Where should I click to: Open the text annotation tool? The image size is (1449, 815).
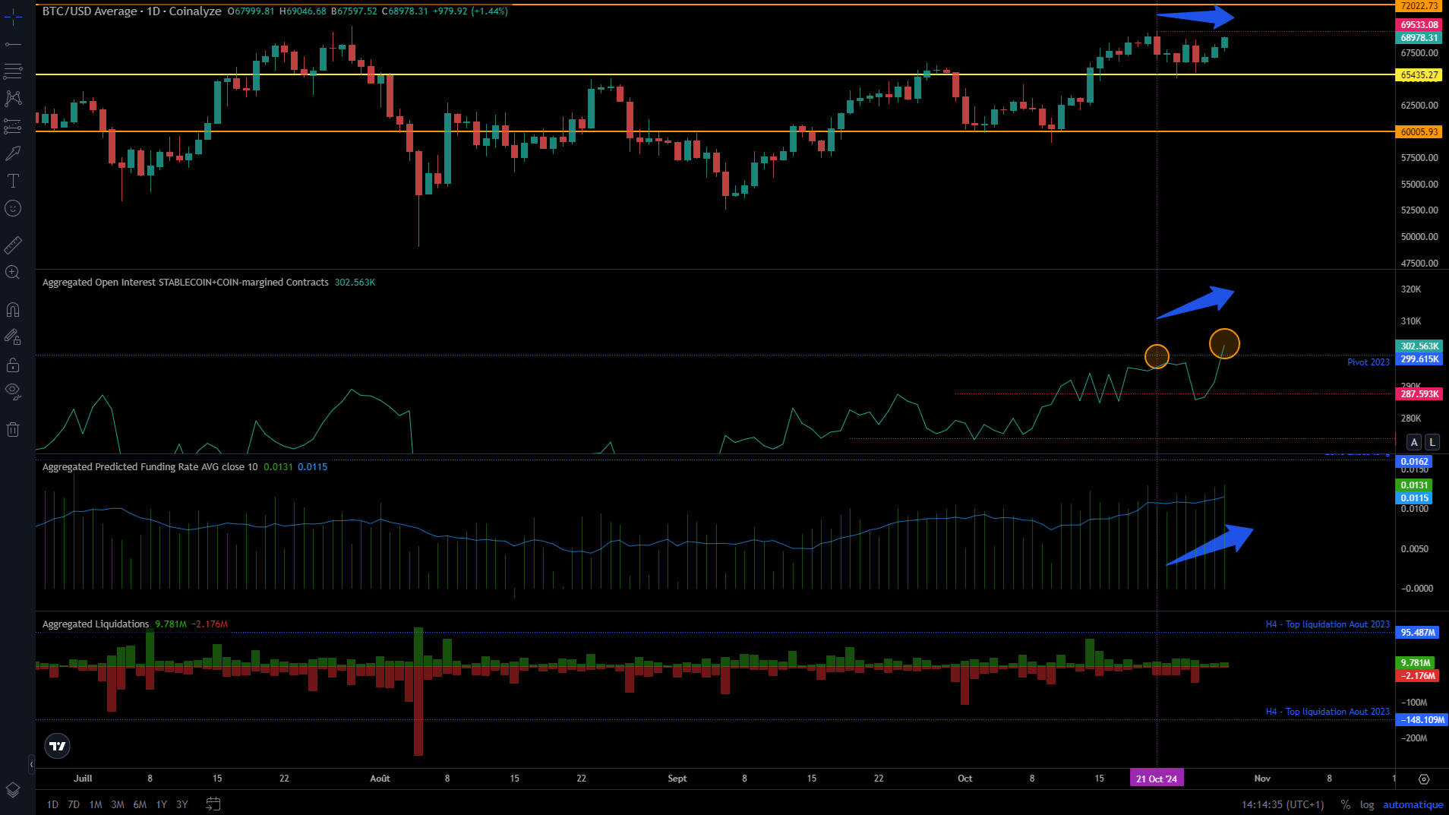click(13, 181)
